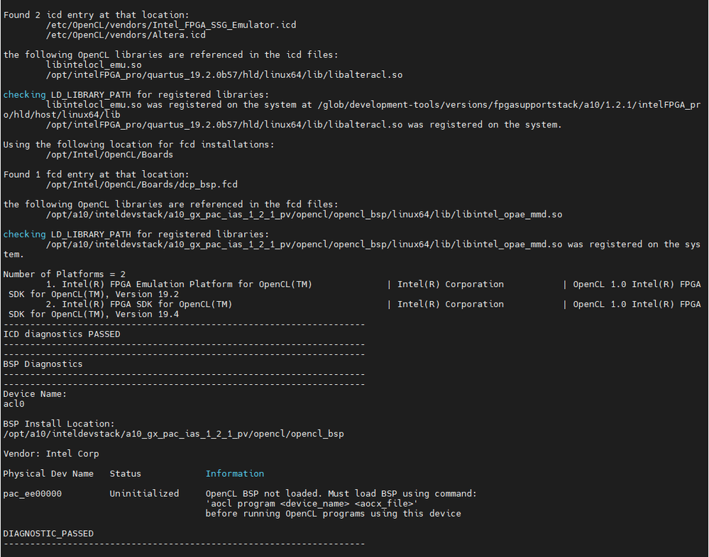709x557 pixels.
Task: Click the cyan "Information" column header
Action: pos(235,473)
